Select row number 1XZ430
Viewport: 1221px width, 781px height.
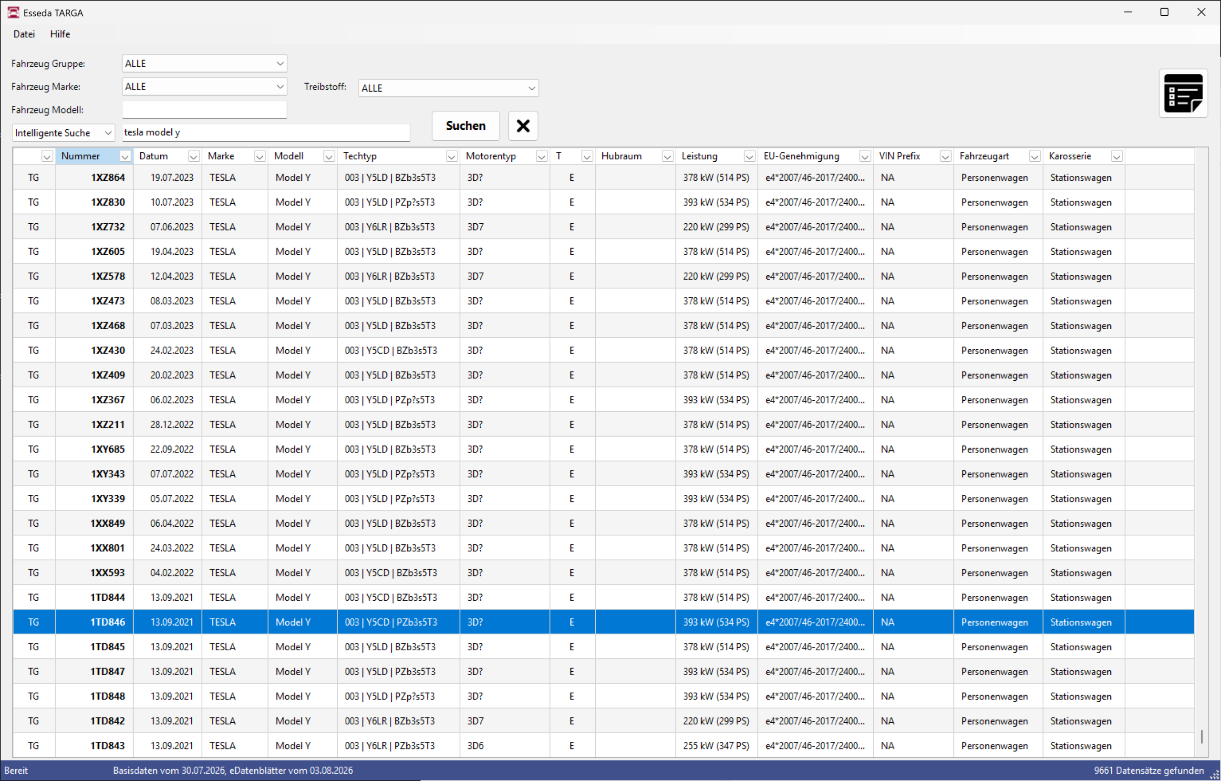coord(603,351)
